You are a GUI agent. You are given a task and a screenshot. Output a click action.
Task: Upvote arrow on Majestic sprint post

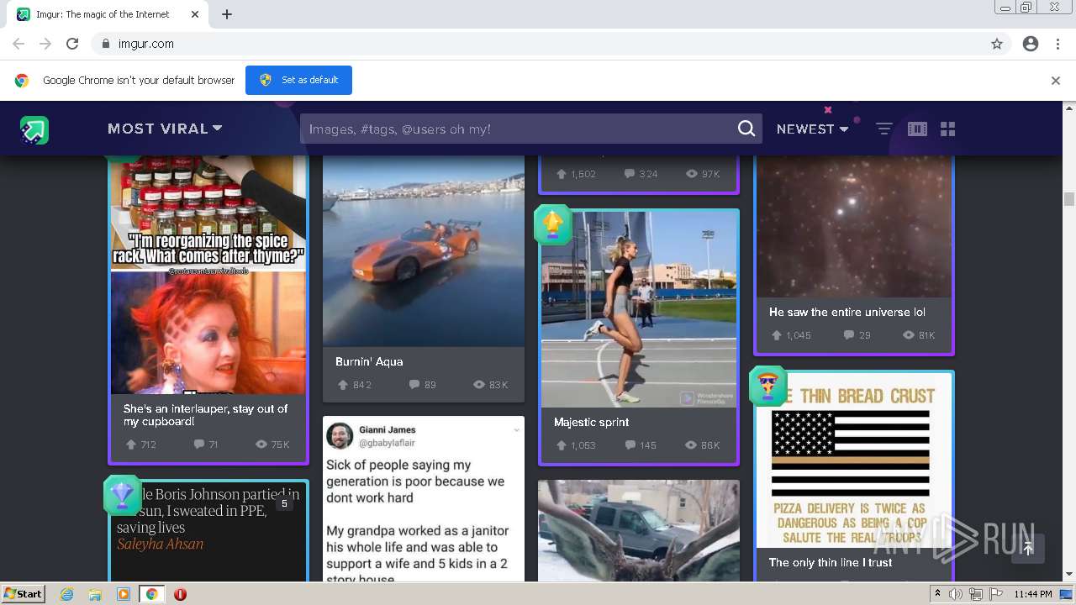561,445
